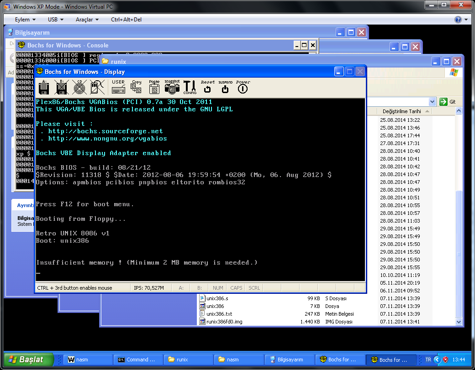Click the Reset button in Bochs toolbar

pyautogui.click(x=207, y=87)
